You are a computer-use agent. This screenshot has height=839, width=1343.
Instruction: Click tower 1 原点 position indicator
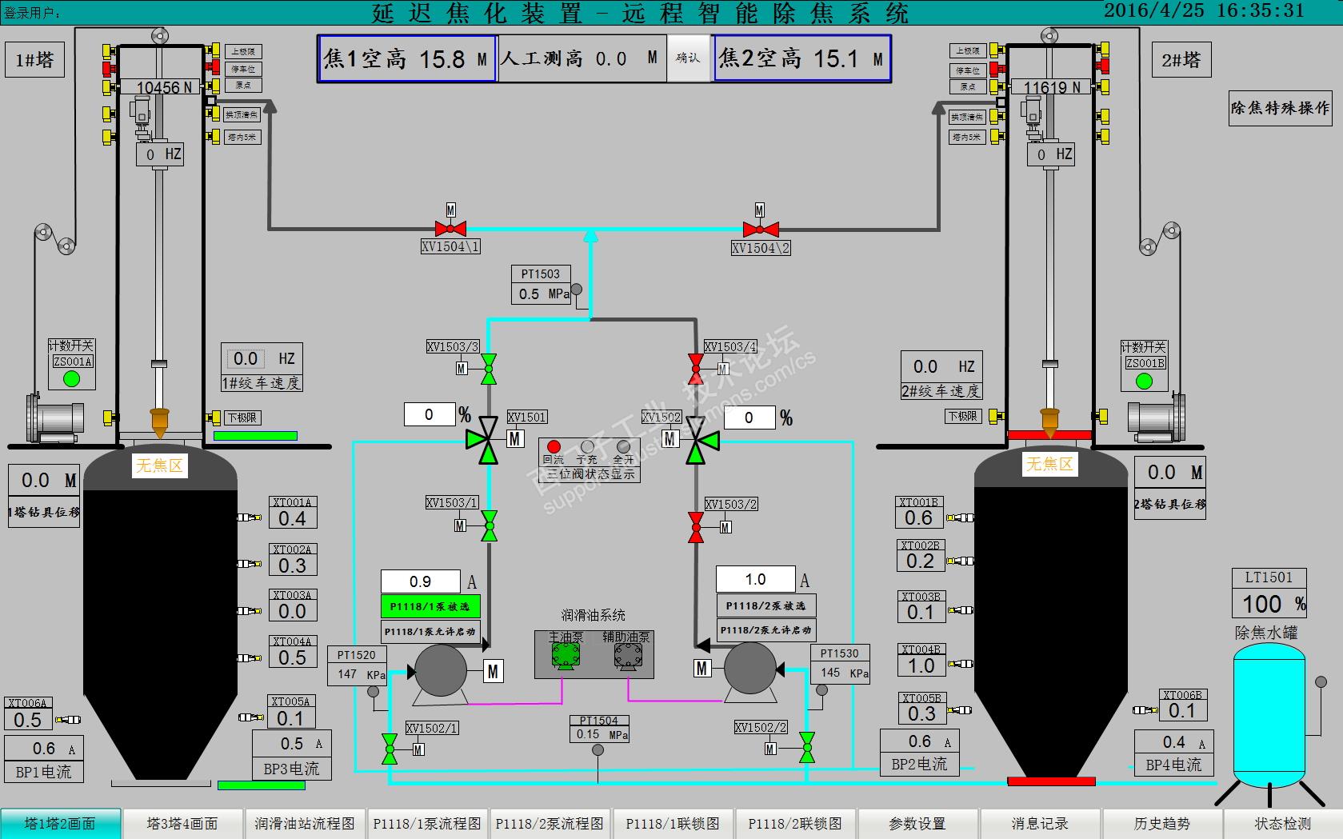(x=243, y=85)
